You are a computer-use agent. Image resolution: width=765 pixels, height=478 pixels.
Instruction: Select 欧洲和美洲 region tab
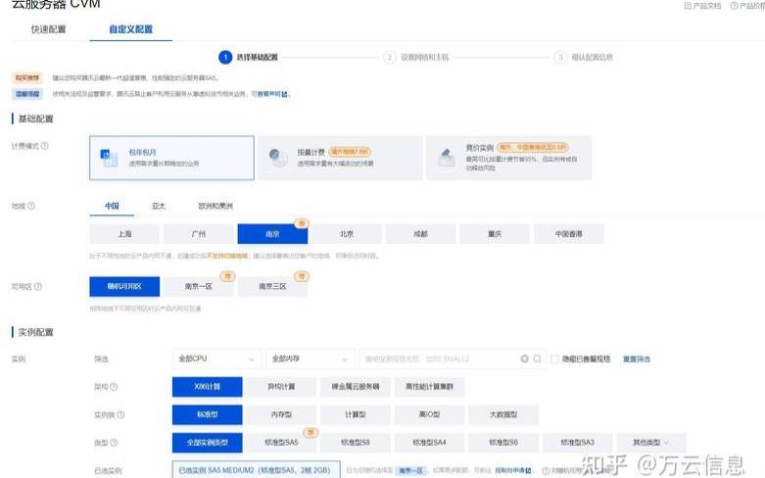[215, 206]
